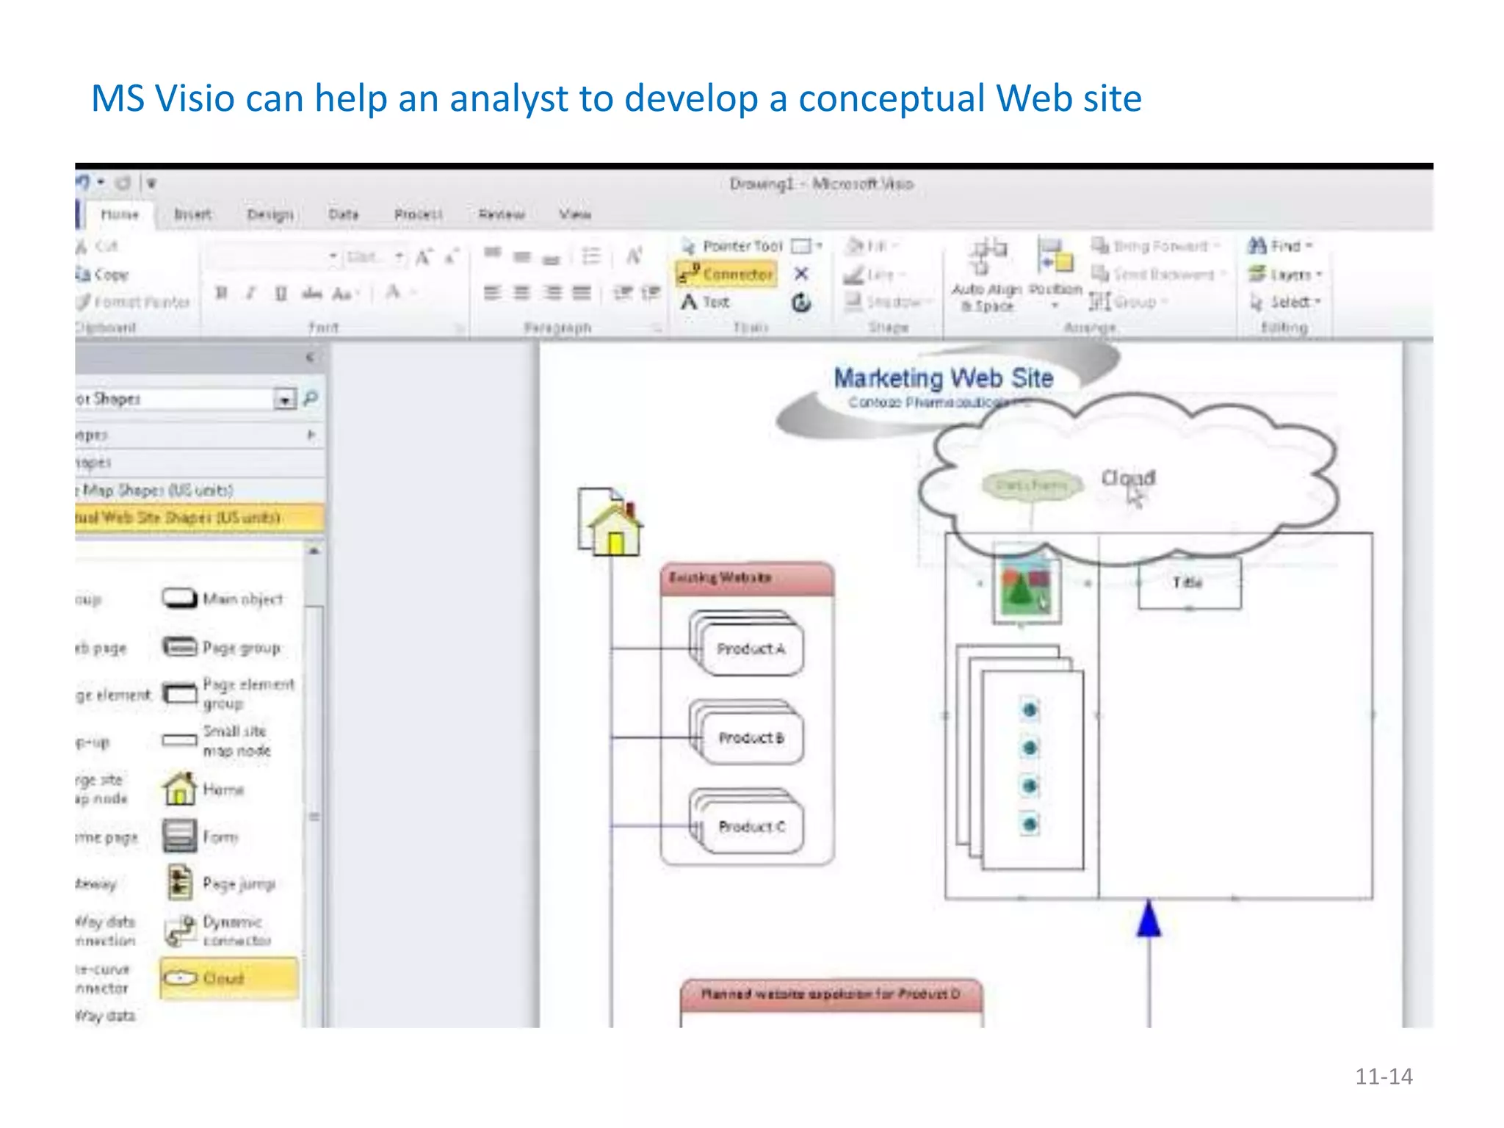Viewport: 1504px width, 1128px height.
Task: Toggle Bold formatting
Action: tap(220, 293)
